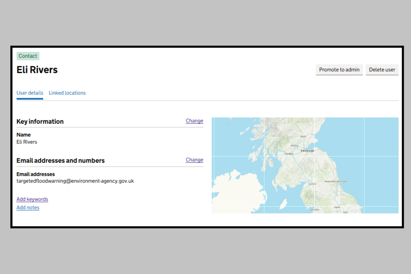Open the Add keywords link

[32, 199]
